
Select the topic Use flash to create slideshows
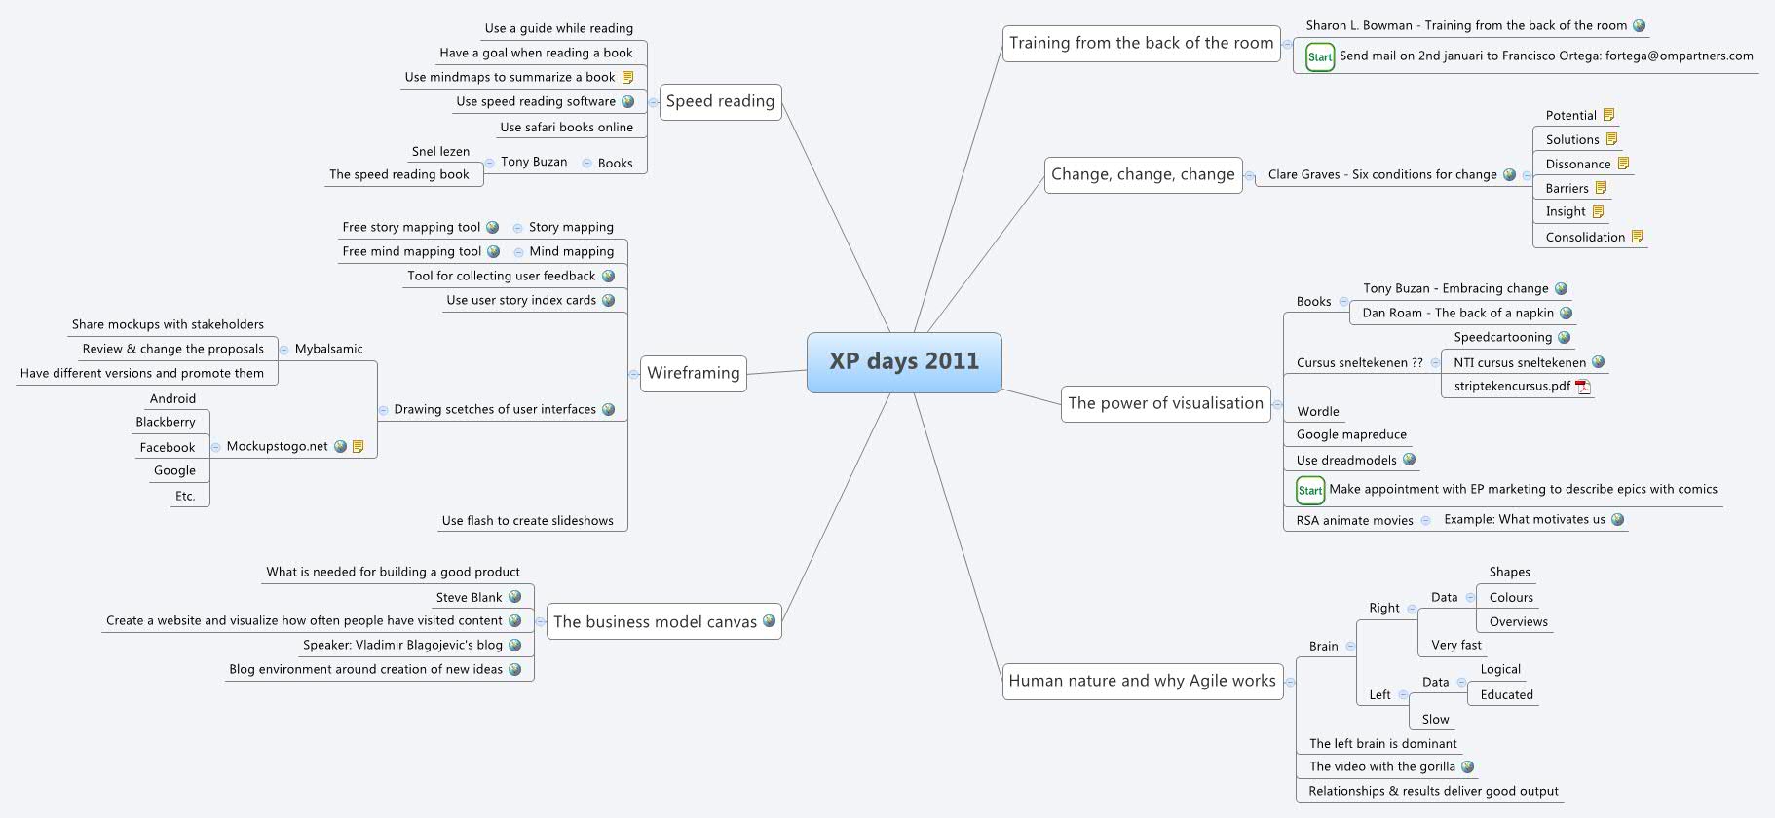527,520
